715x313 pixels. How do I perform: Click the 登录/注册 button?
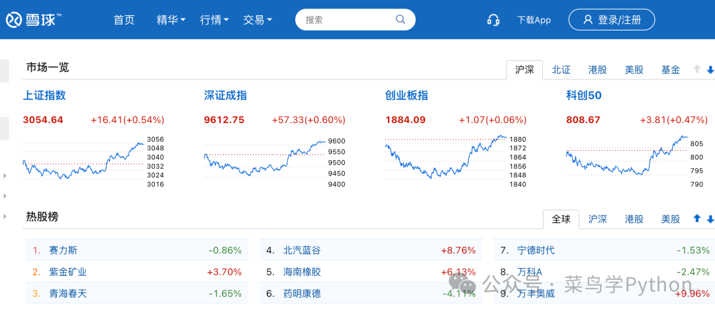click(612, 20)
